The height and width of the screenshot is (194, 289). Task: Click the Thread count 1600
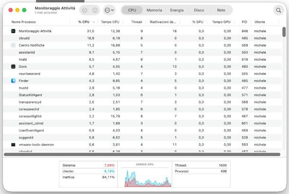pos(223,165)
